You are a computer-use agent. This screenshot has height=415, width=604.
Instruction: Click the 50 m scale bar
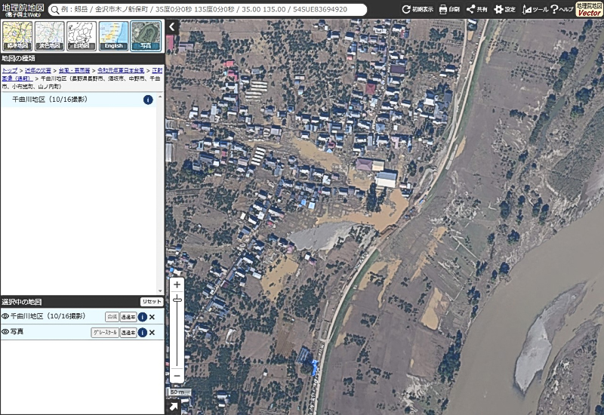(180, 392)
